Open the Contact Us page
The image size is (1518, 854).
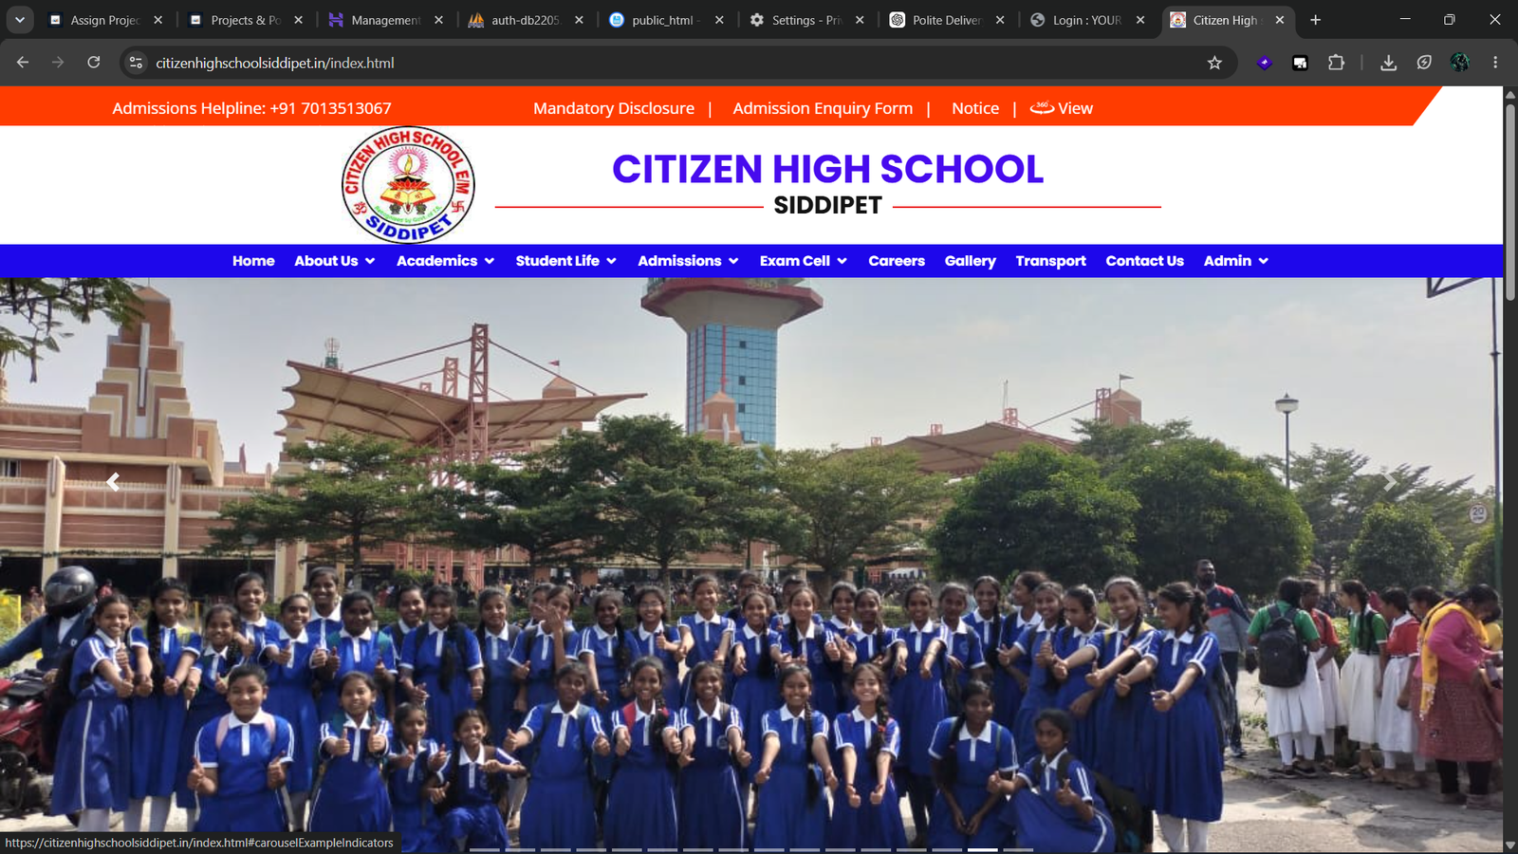click(x=1144, y=261)
